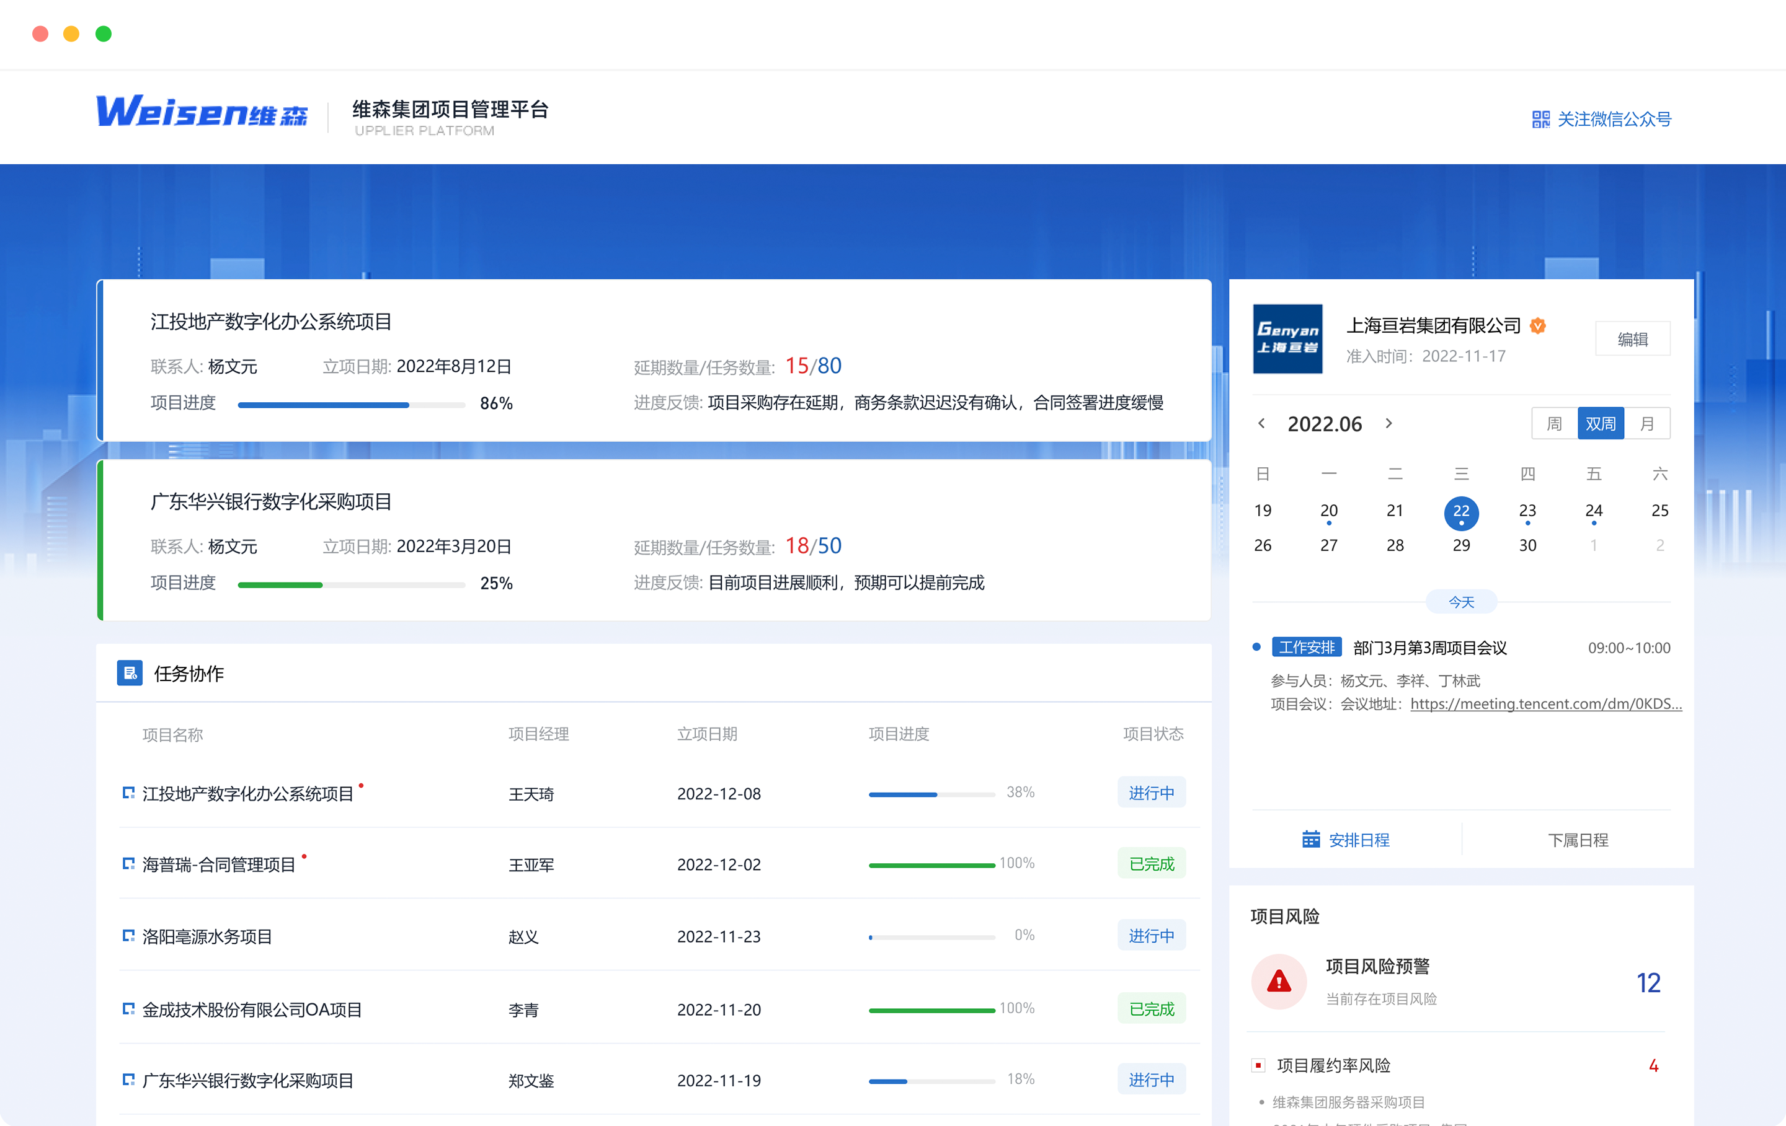Screen dimensions: 1786x1126
Task: Click the schedule calendar icon beside 安排日程
Action: tap(1310, 839)
